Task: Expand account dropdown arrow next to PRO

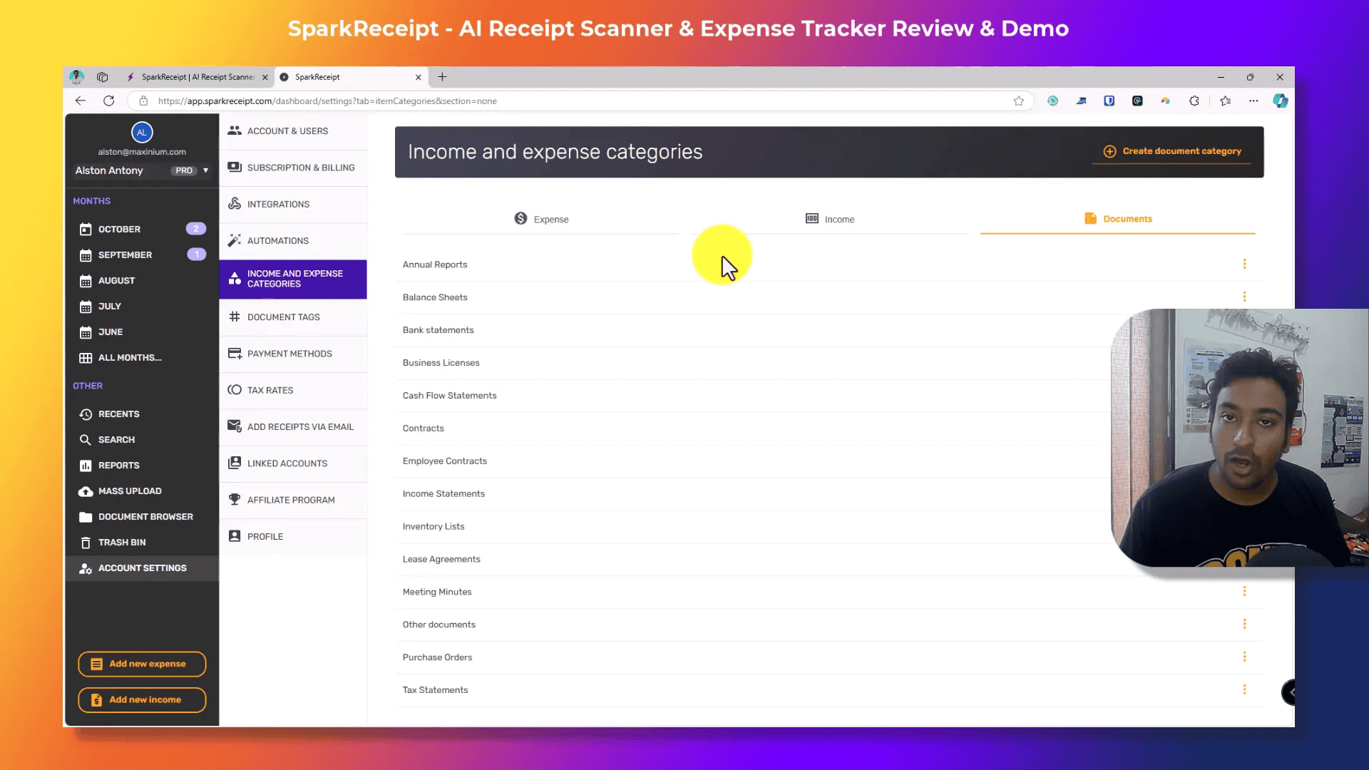Action: point(205,170)
